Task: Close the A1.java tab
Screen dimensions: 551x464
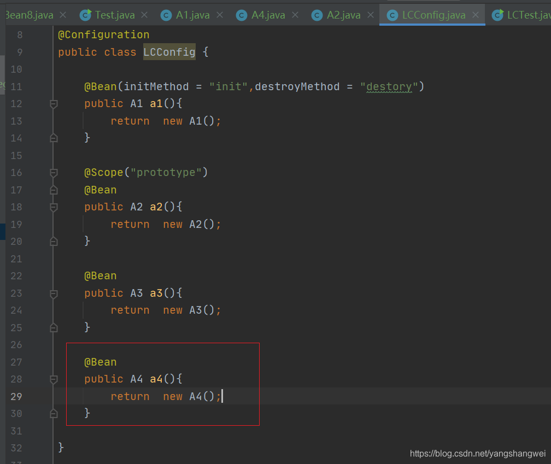Action: coord(220,15)
